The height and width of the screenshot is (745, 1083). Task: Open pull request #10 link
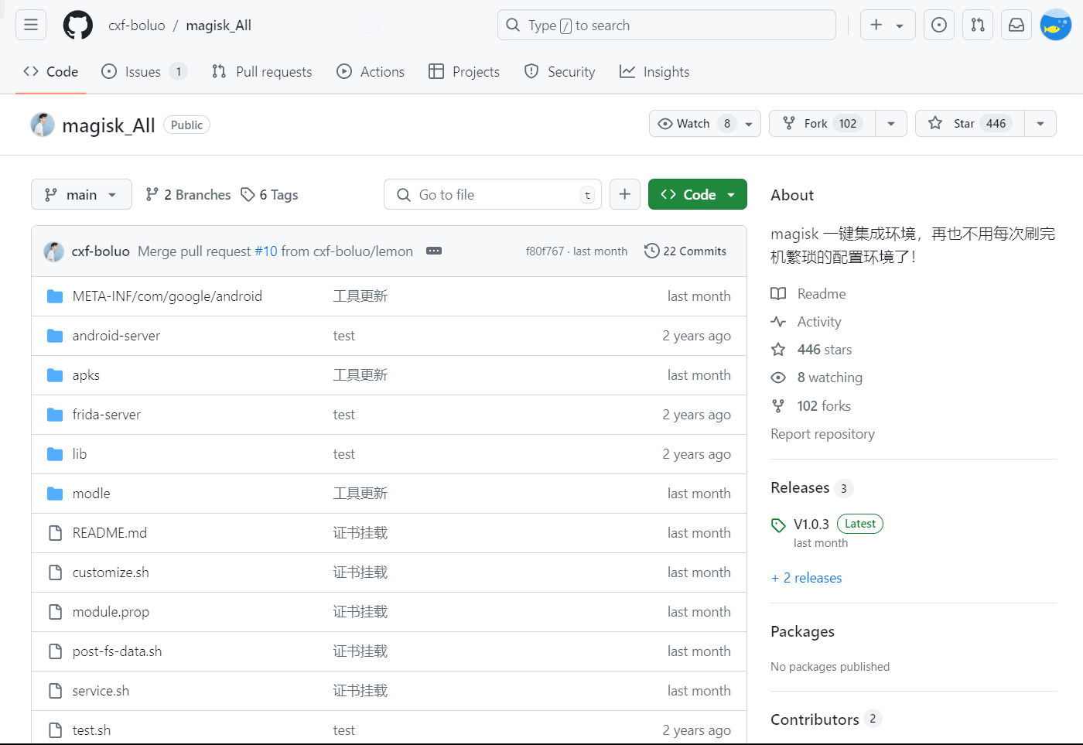[x=265, y=251]
